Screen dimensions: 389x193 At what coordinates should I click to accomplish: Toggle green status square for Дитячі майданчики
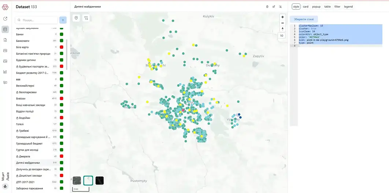(62, 163)
